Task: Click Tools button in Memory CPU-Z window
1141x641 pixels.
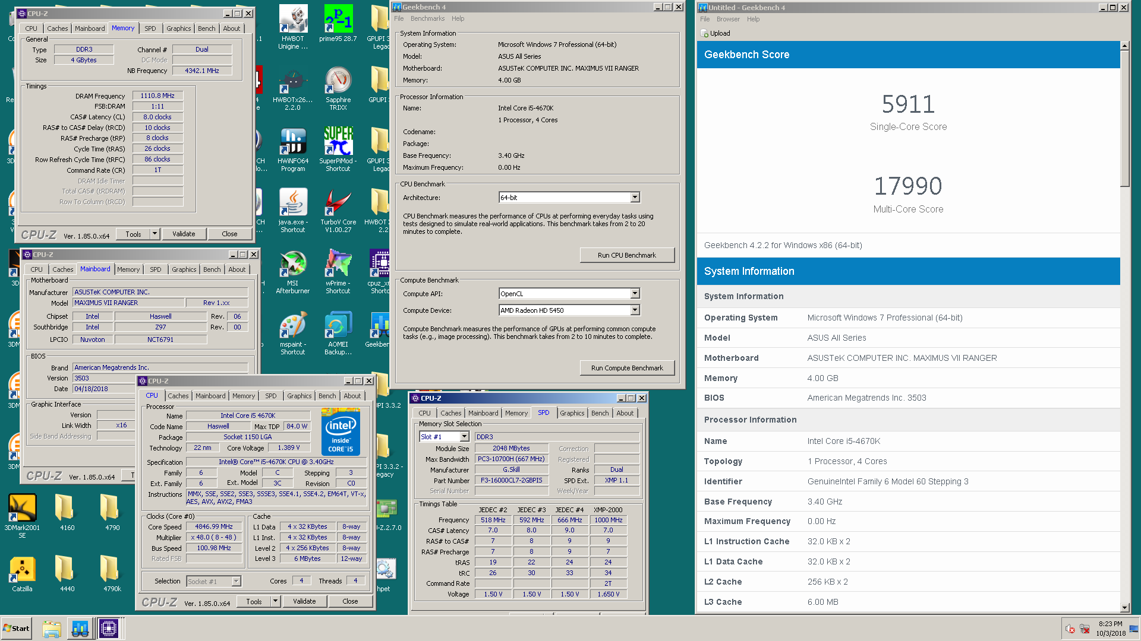Action: click(133, 234)
